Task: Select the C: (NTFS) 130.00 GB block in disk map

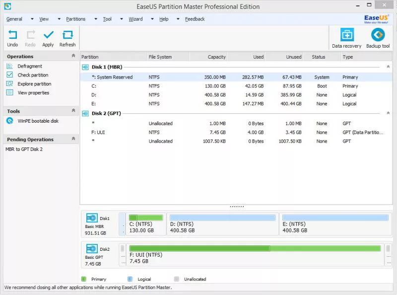Action: click(x=146, y=224)
